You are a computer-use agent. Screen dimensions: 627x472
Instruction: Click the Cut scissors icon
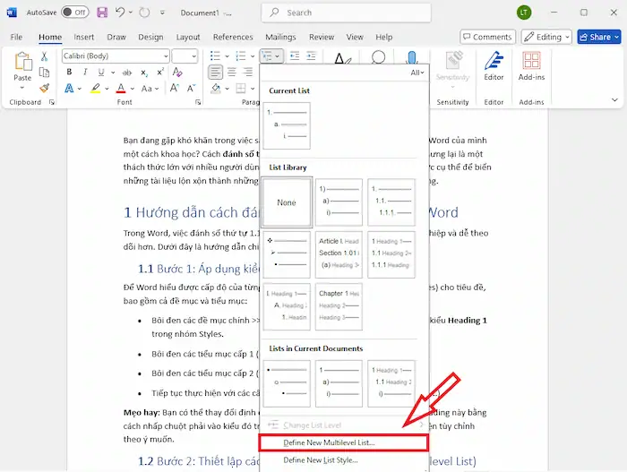click(45, 56)
